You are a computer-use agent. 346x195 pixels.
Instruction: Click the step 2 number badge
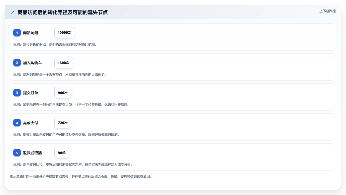pyautogui.click(x=17, y=63)
